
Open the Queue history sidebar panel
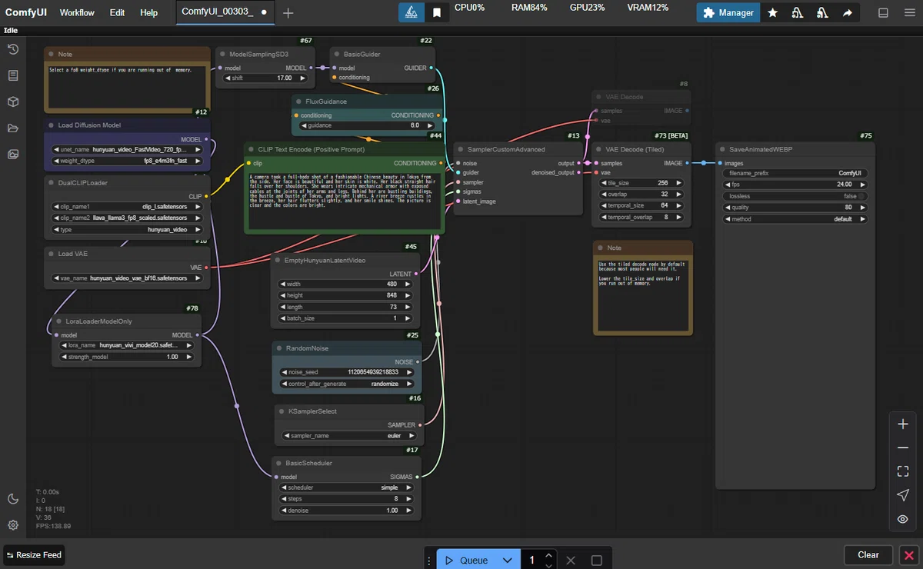[x=12, y=49]
